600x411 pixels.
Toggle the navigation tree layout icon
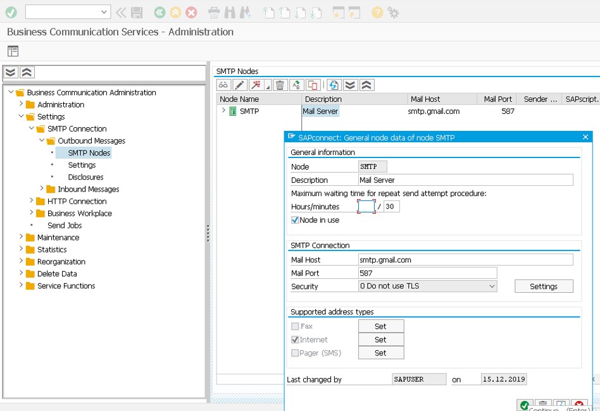(x=13, y=51)
